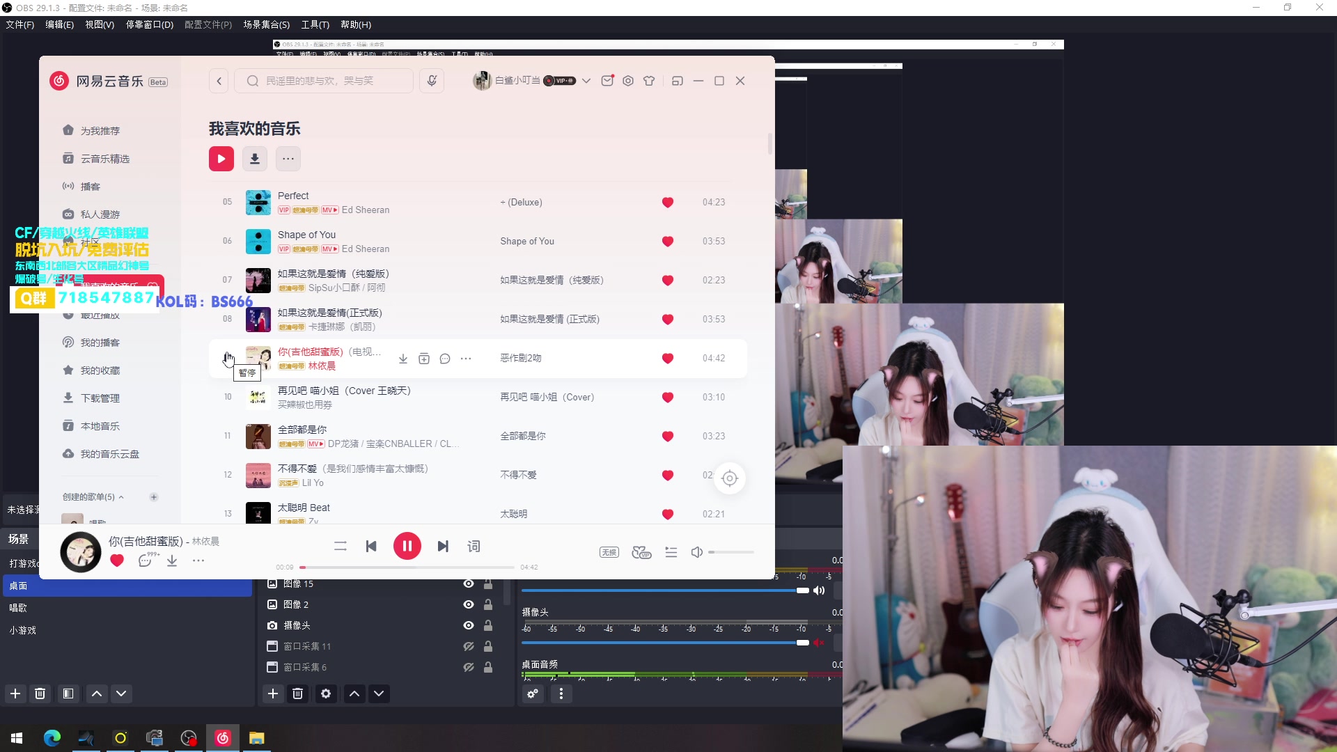Open the lyrics view (词) icon
The width and height of the screenshot is (1337, 752).
tap(474, 547)
